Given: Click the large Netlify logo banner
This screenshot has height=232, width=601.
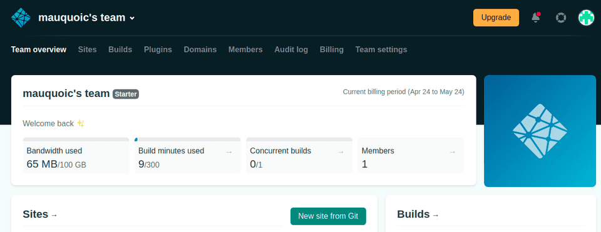Looking at the screenshot, I should point(540,131).
